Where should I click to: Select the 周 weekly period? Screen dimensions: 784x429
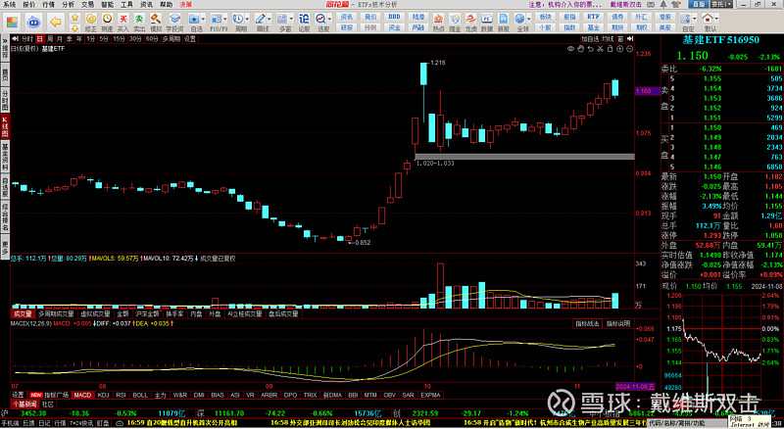click(50, 38)
